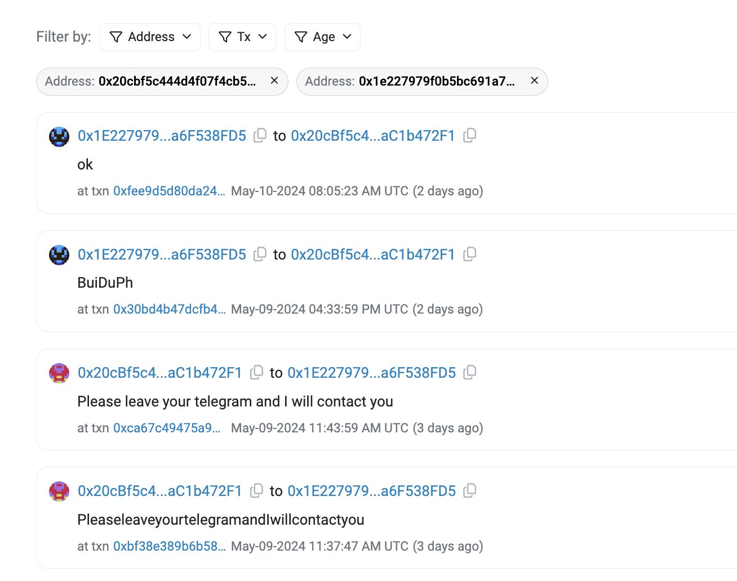Click message 'Please leave your telegram and I will contact you'

pos(235,401)
